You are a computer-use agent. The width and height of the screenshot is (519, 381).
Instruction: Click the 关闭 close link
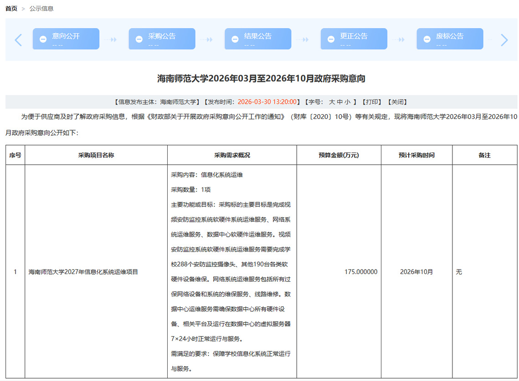click(397, 102)
